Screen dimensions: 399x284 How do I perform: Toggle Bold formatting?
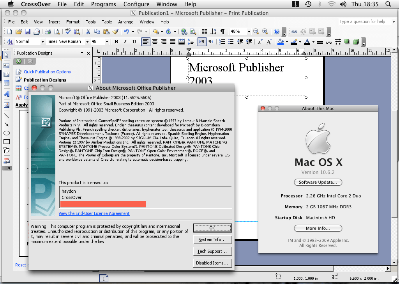click(x=116, y=42)
